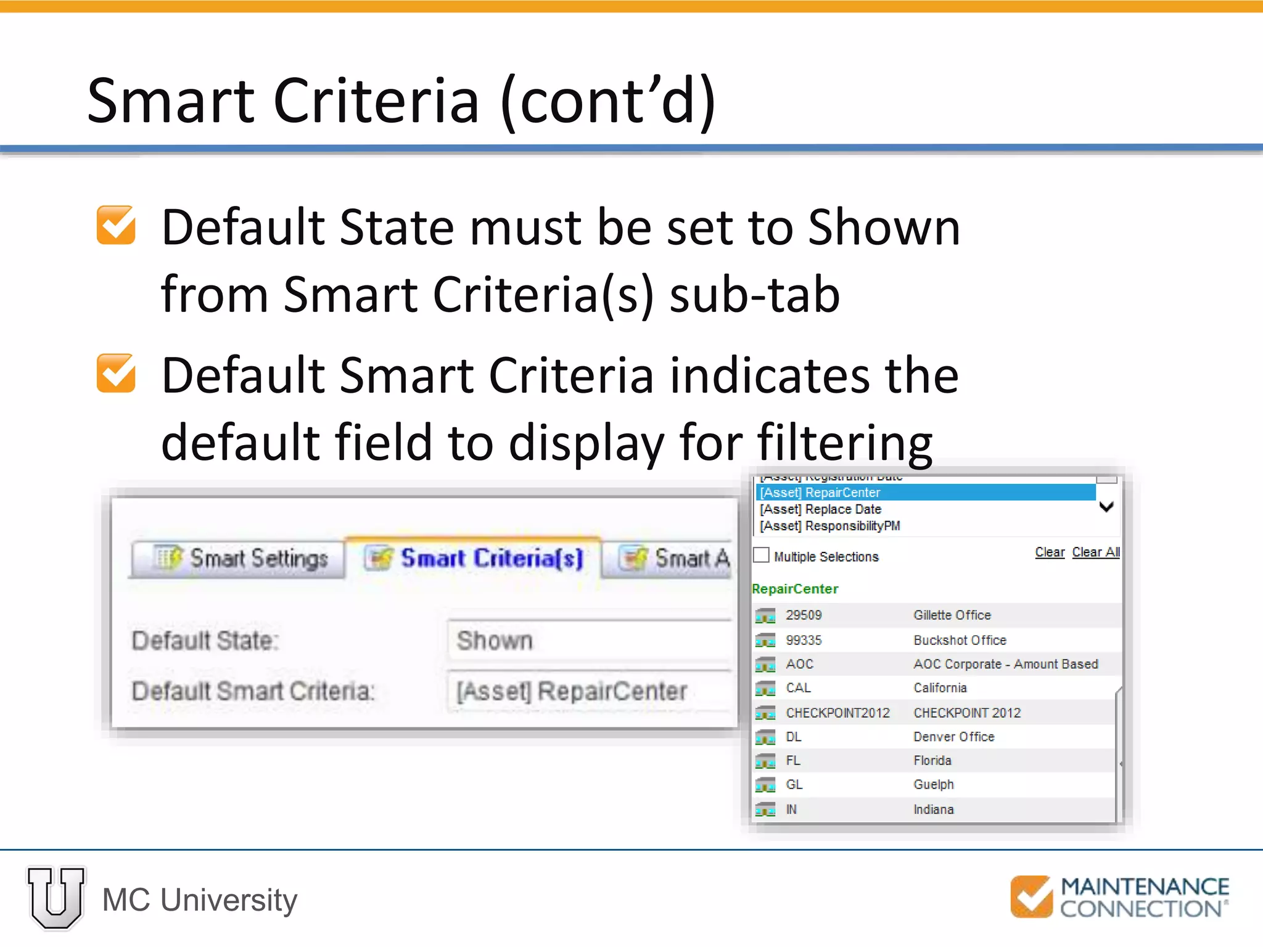Viewport: 1263px width, 947px height.
Task: Click the RepairCenter green heading
Action: pos(795,589)
